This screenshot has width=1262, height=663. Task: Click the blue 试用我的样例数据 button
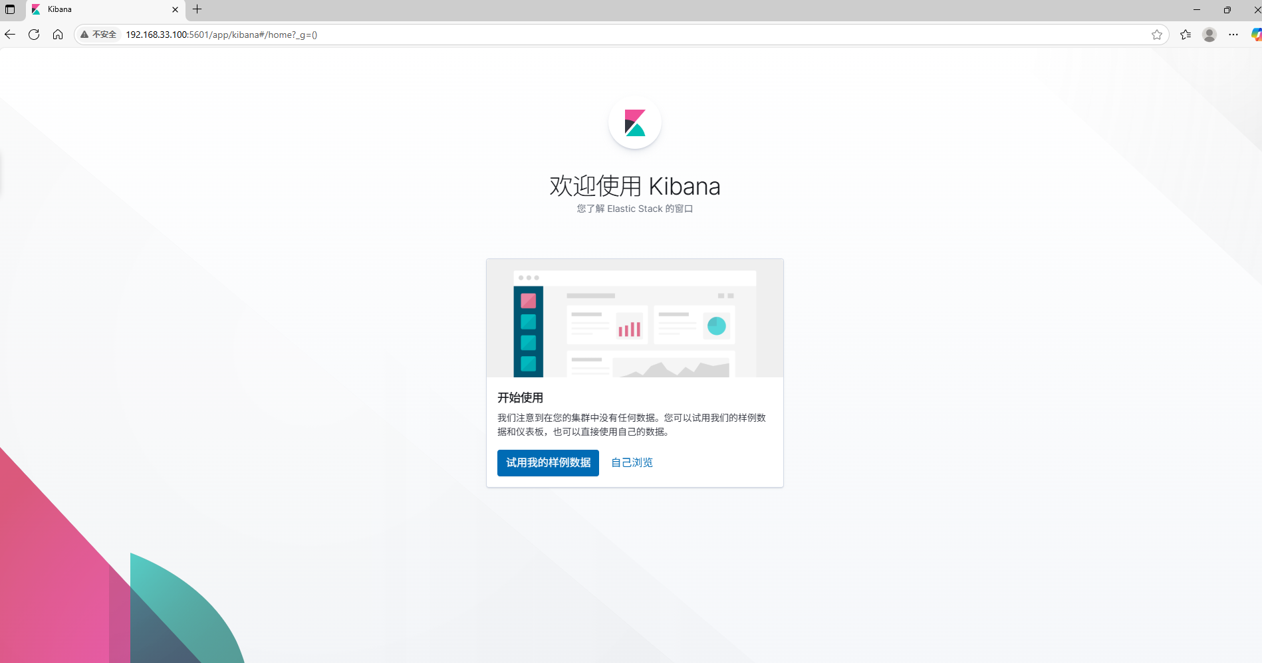[x=548, y=463]
